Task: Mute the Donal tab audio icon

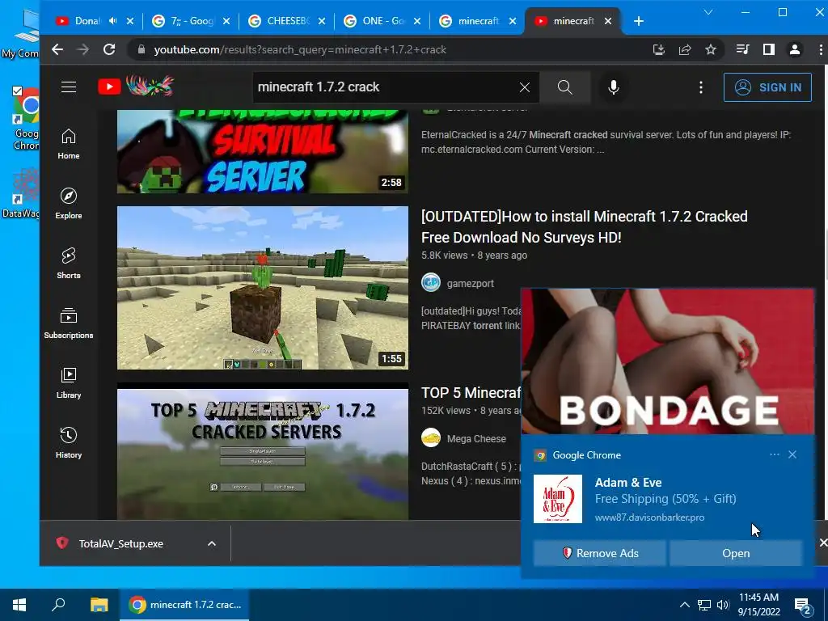Action: click(113, 21)
